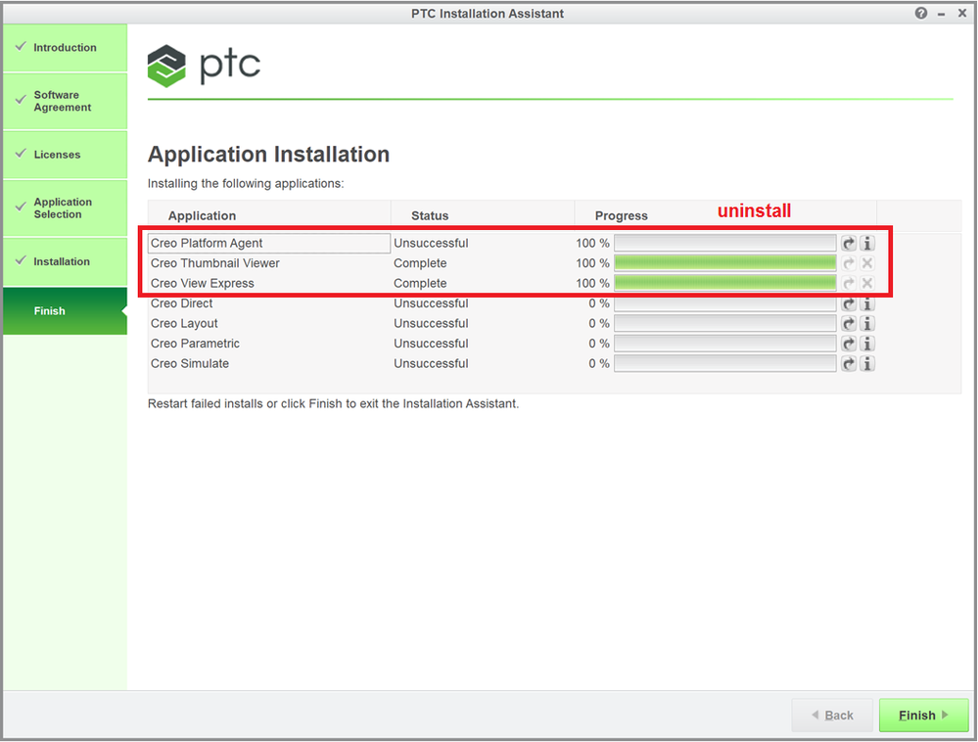Click the Application Installation heading
The height and width of the screenshot is (742, 978).
pyautogui.click(x=269, y=154)
